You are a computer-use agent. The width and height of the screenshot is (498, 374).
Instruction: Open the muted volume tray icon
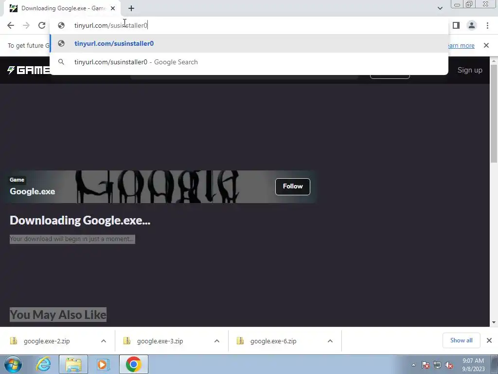(449, 365)
